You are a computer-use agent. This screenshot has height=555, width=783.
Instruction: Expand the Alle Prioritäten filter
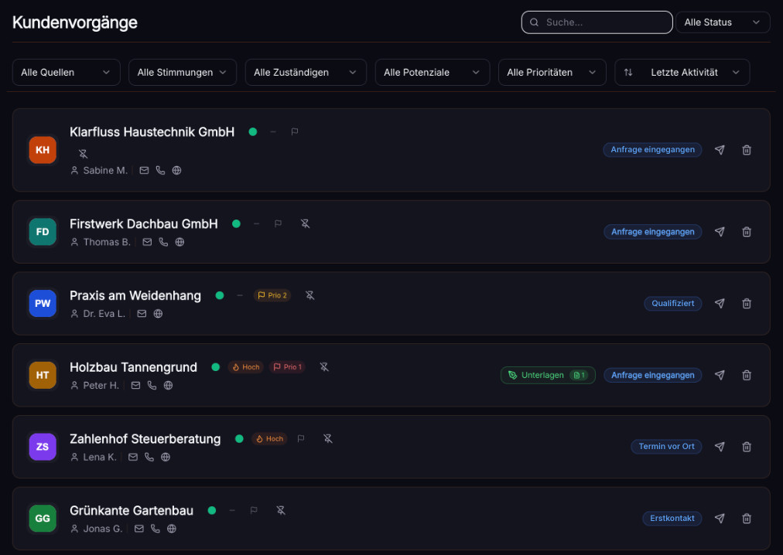click(x=552, y=73)
